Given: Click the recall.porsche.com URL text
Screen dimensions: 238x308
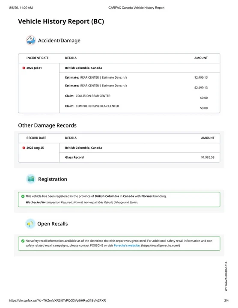Looking at the screenshot, I should [x=161, y=246].
